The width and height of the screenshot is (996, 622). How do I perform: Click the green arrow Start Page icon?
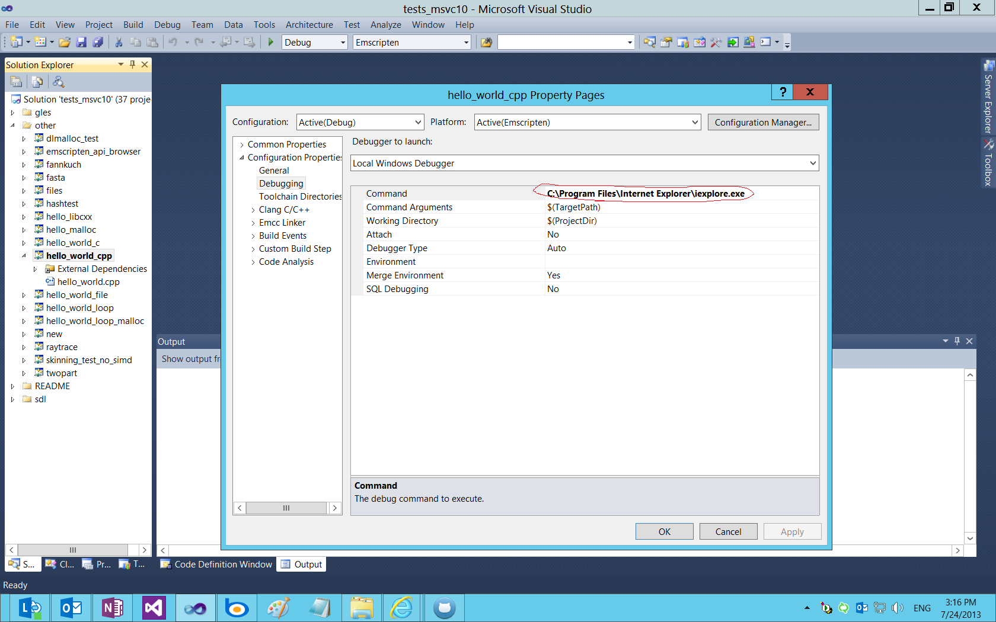[733, 42]
